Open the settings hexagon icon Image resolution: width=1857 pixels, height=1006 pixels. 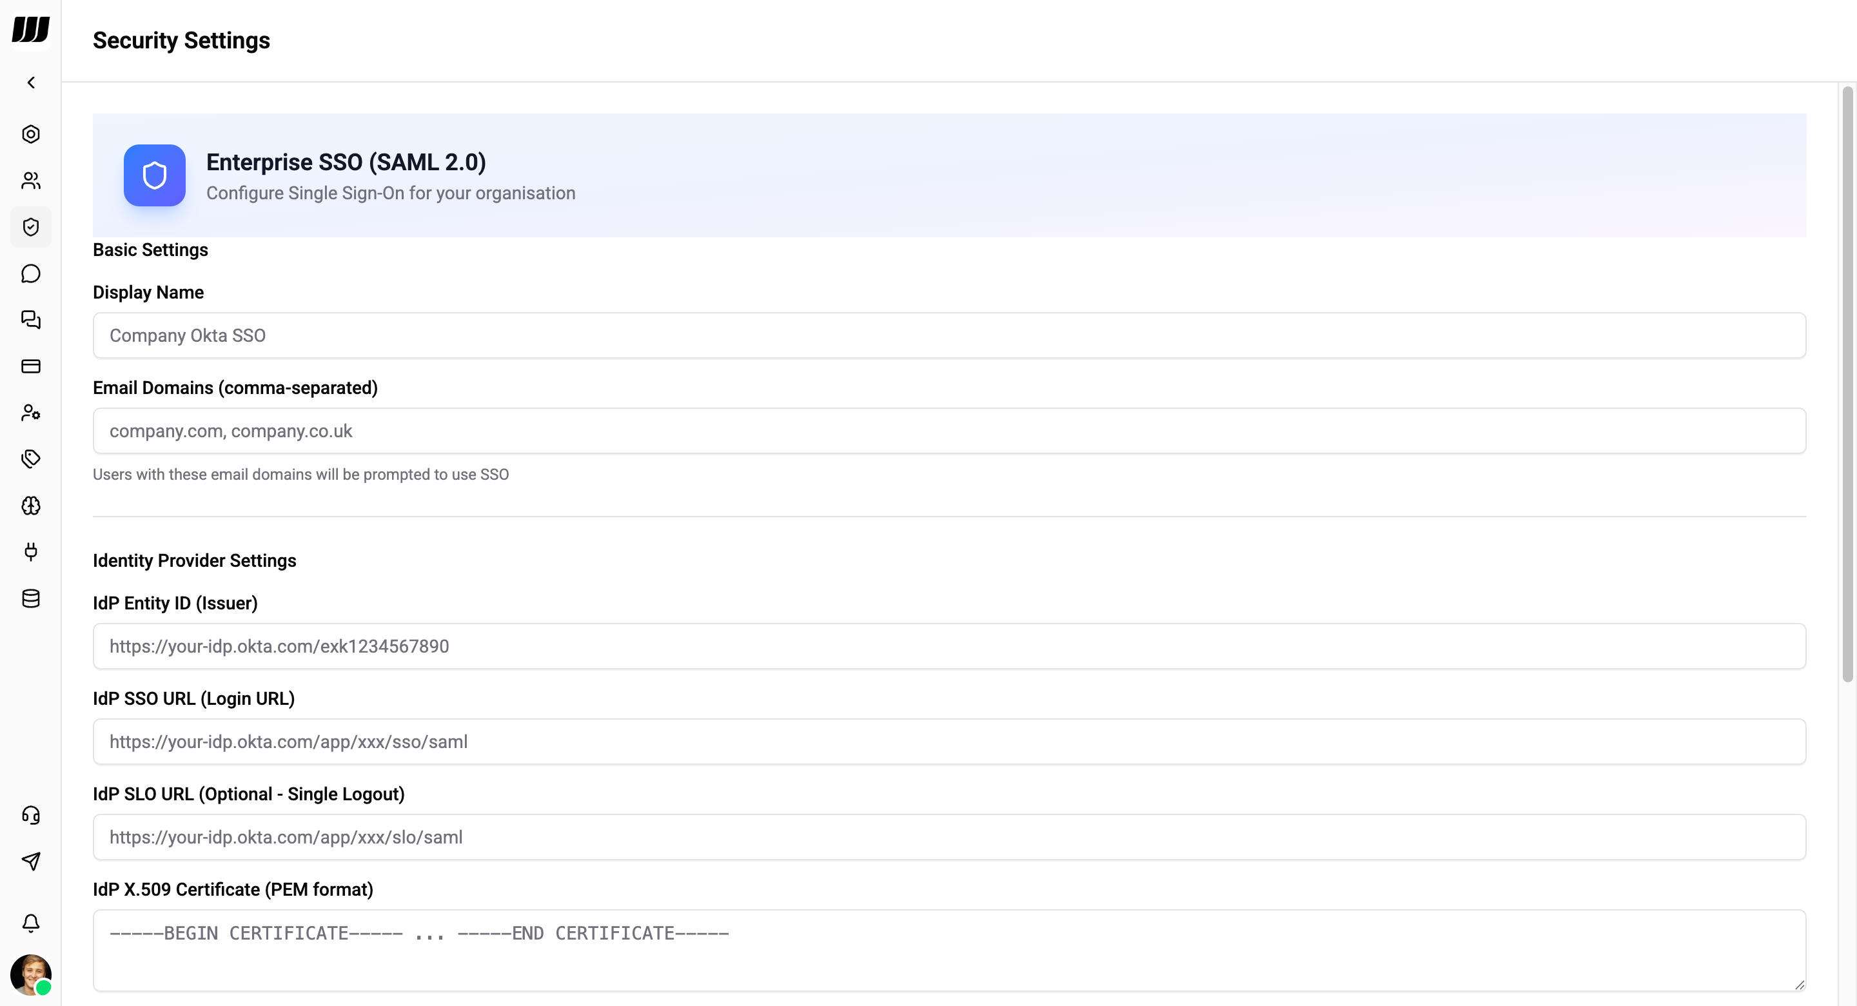(31, 134)
